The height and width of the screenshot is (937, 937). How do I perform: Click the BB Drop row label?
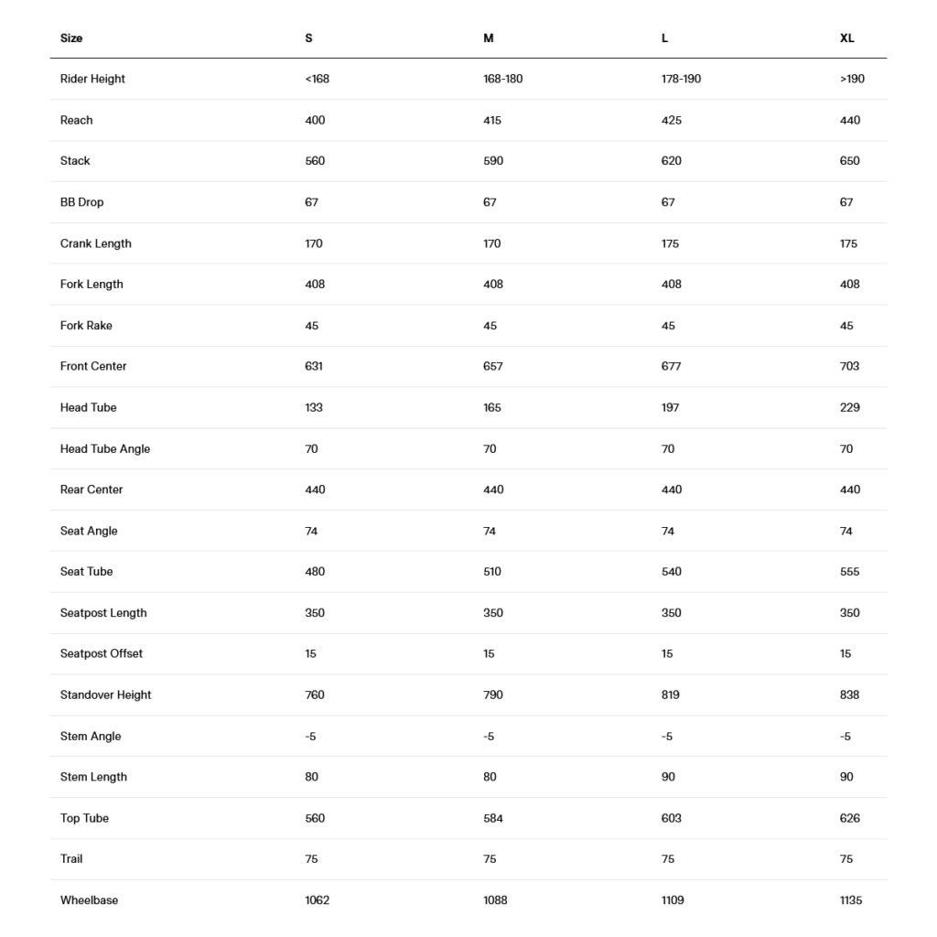point(81,202)
